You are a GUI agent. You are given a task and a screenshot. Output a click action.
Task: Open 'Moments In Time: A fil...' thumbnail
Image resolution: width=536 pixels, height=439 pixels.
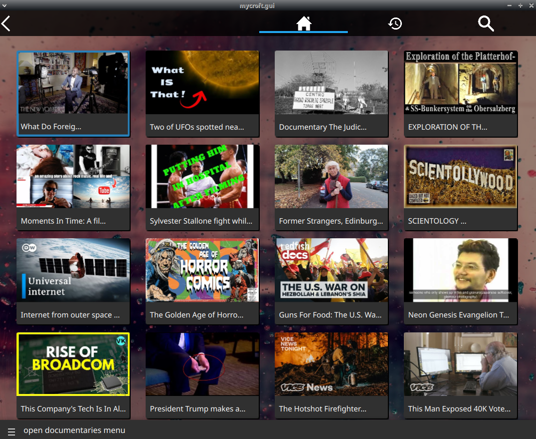pos(73,176)
